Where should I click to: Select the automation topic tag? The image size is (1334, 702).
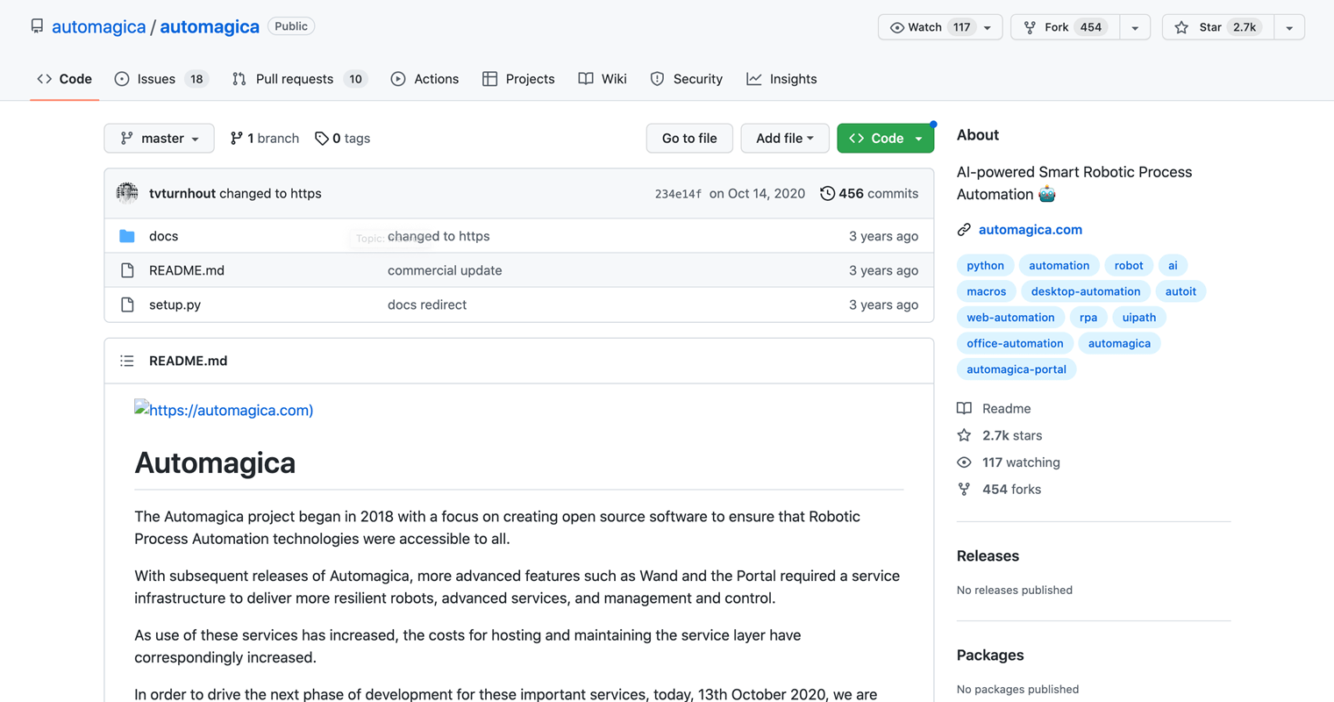coord(1059,265)
